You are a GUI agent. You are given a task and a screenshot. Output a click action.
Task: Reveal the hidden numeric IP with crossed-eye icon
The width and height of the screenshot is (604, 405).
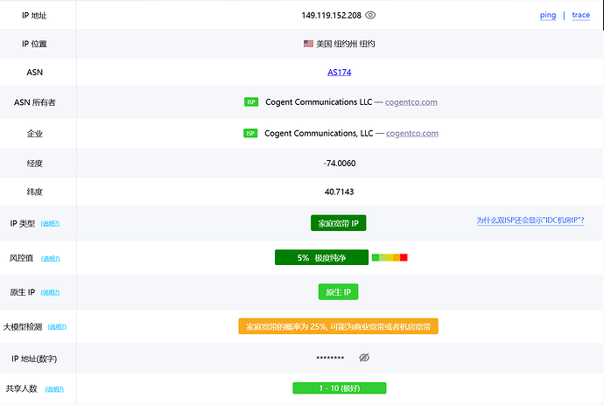point(364,358)
